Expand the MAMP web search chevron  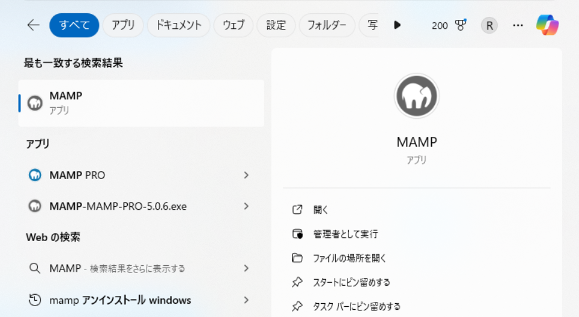click(x=246, y=268)
